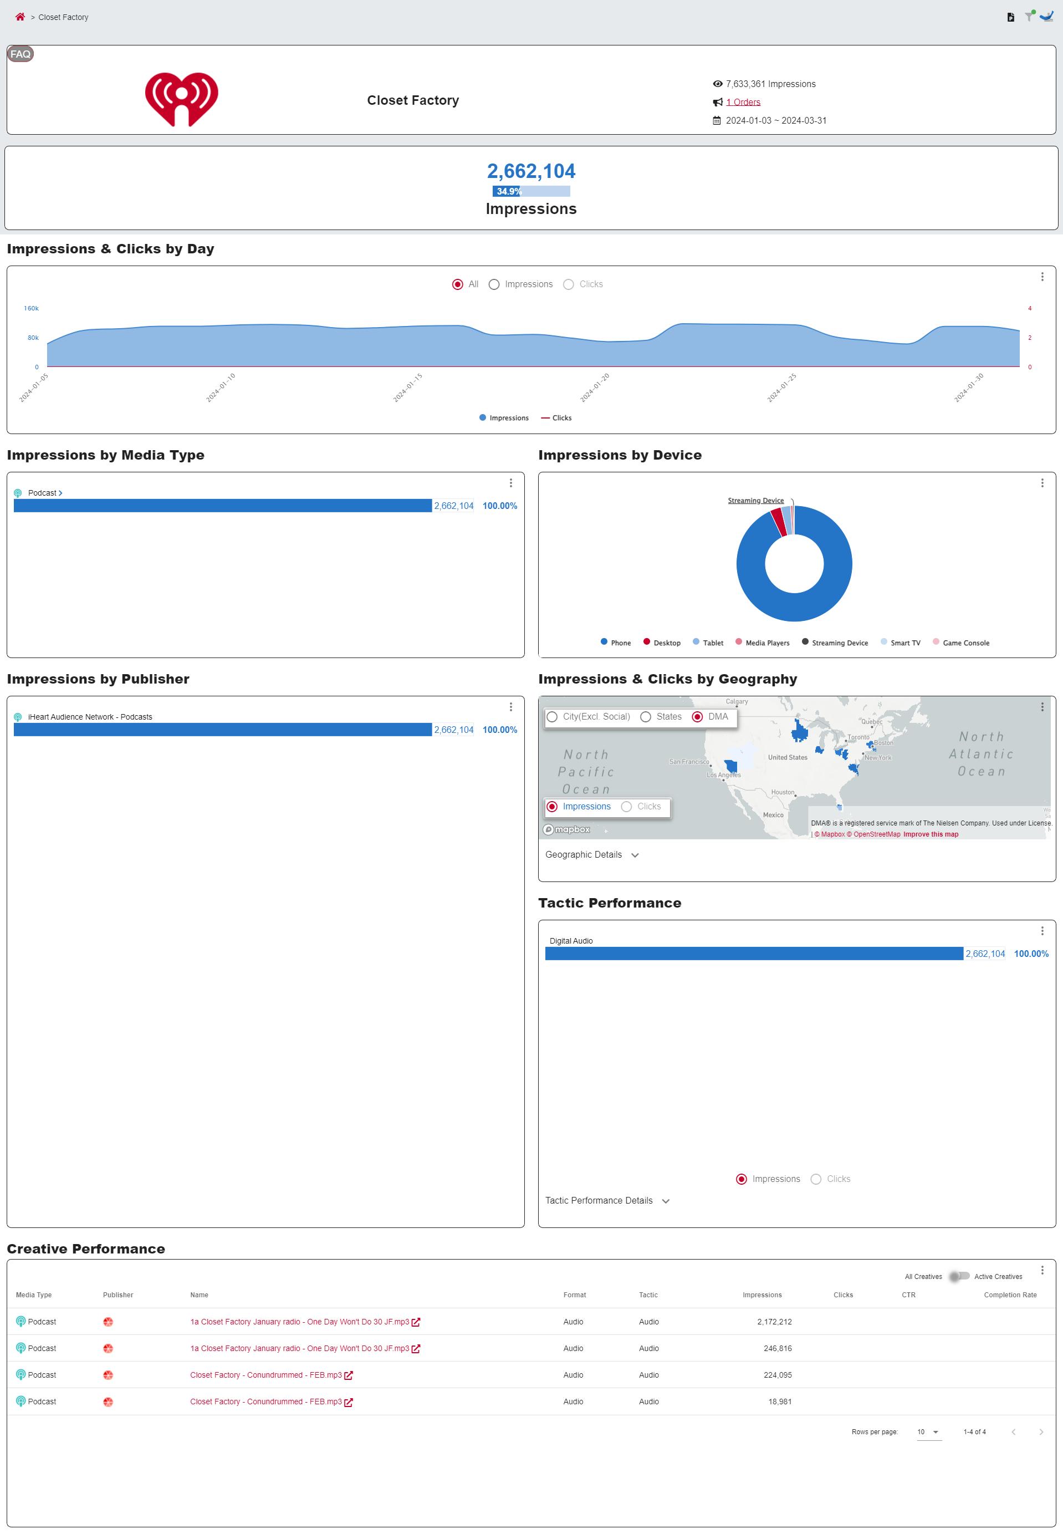Screen dimensions: 1063x1534
Task: Sort table by Publisher column header
Action: (x=118, y=1295)
